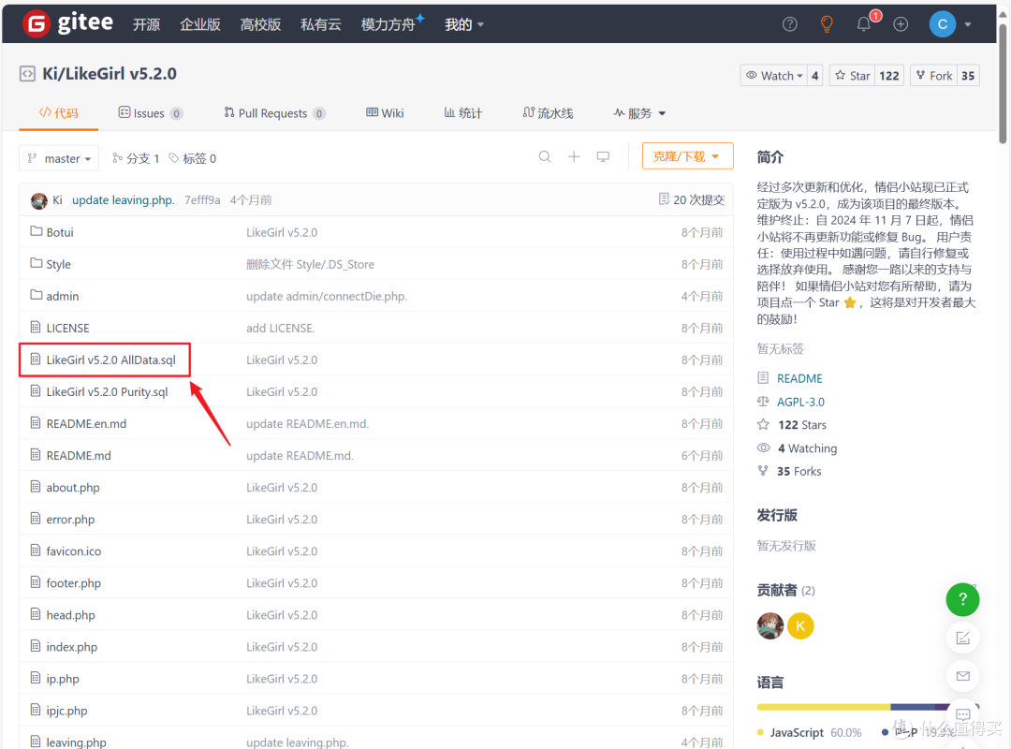Open the notifications bell icon
1011x749 pixels.
863,24
